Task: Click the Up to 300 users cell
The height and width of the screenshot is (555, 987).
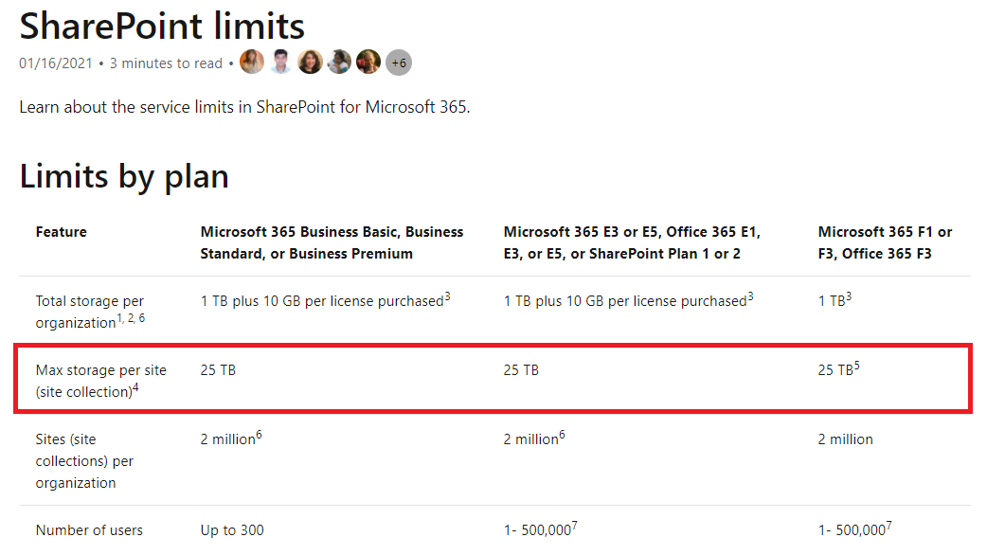Action: 232,530
